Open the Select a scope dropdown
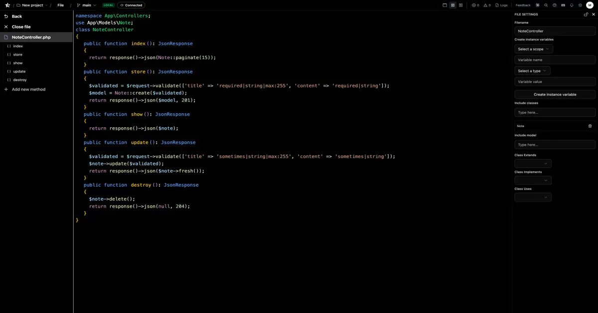The height and width of the screenshot is (313, 598). 534,49
